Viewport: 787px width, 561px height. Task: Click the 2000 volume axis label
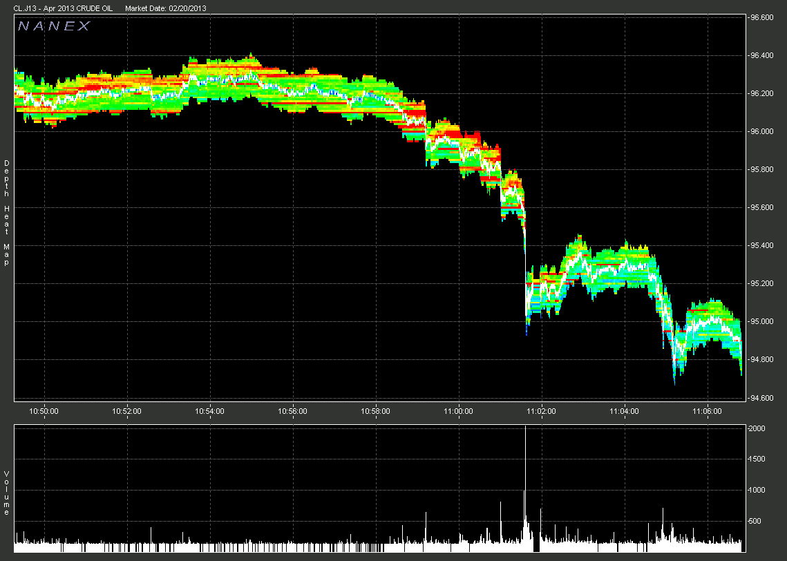click(x=757, y=428)
